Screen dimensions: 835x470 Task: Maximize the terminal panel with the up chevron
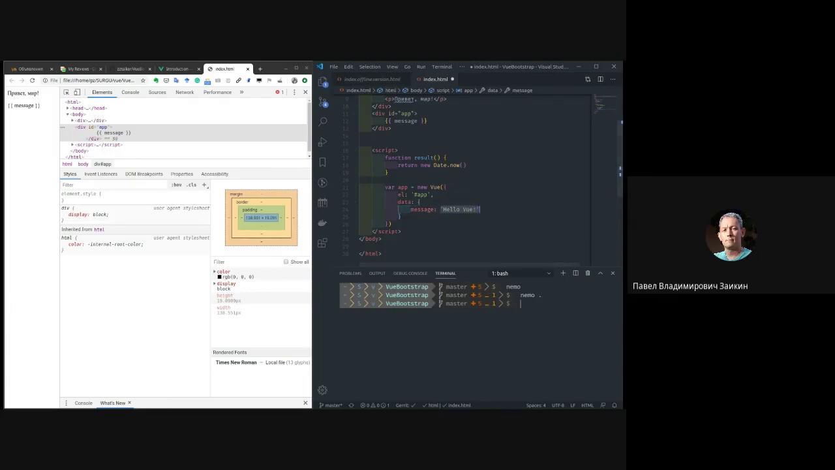tap(600, 273)
